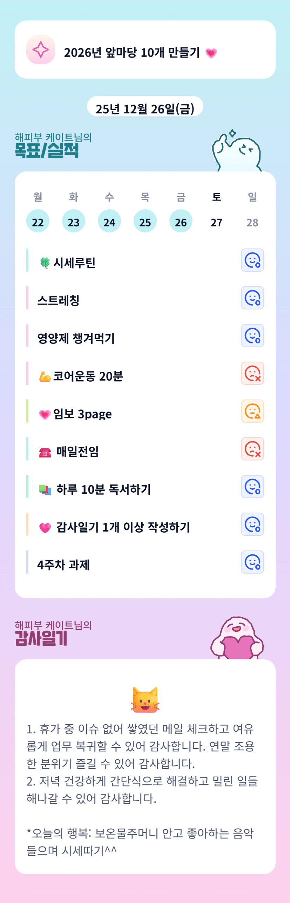Open the 2026년 앞마당 10개 만들기 goal card

point(145,50)
